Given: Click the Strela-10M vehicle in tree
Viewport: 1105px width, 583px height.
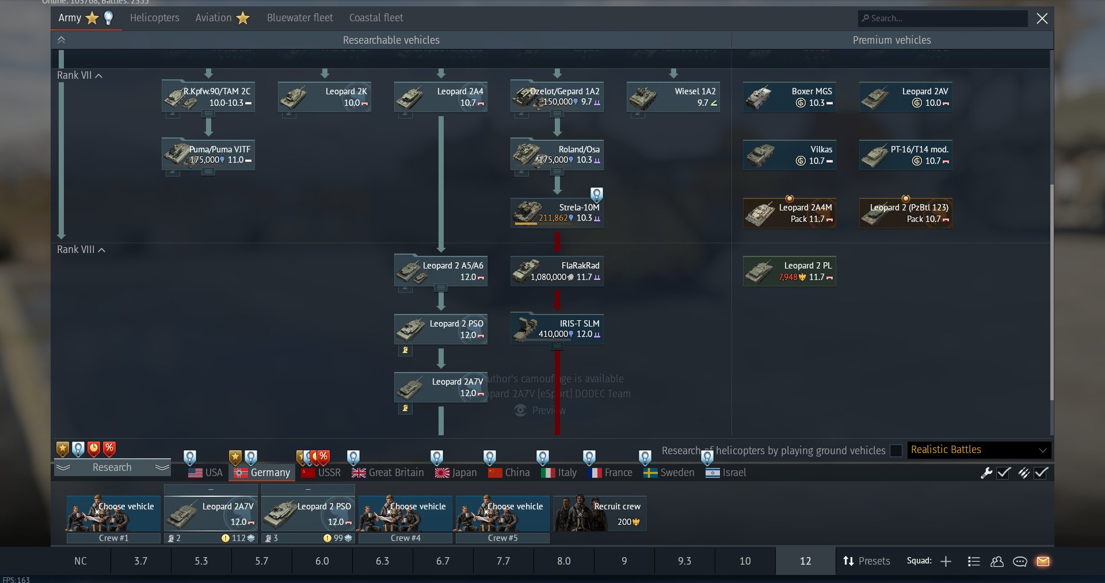Looking at the screenshot, I should click(x=557, y=213).
